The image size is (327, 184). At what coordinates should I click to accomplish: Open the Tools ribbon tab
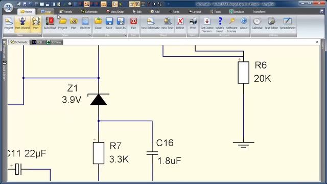click(216, 12)
